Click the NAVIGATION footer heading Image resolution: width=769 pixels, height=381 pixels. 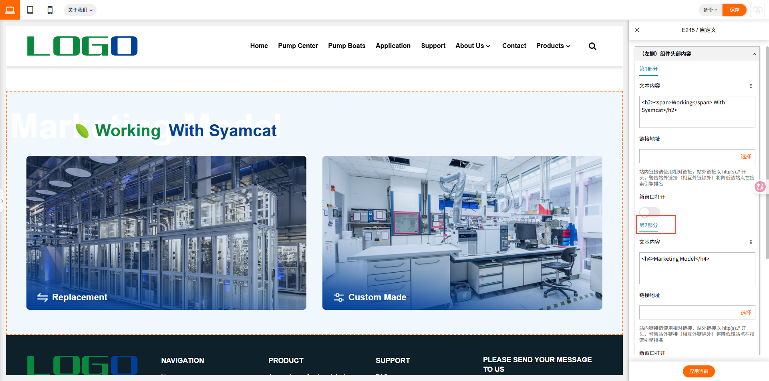[x=183, y=361]
